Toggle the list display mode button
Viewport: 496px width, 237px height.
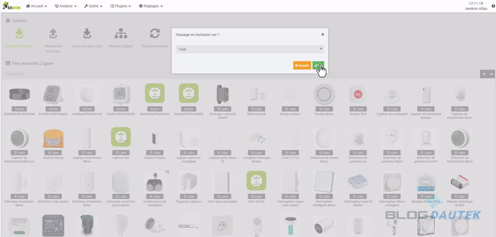click(x=491, y=74)
